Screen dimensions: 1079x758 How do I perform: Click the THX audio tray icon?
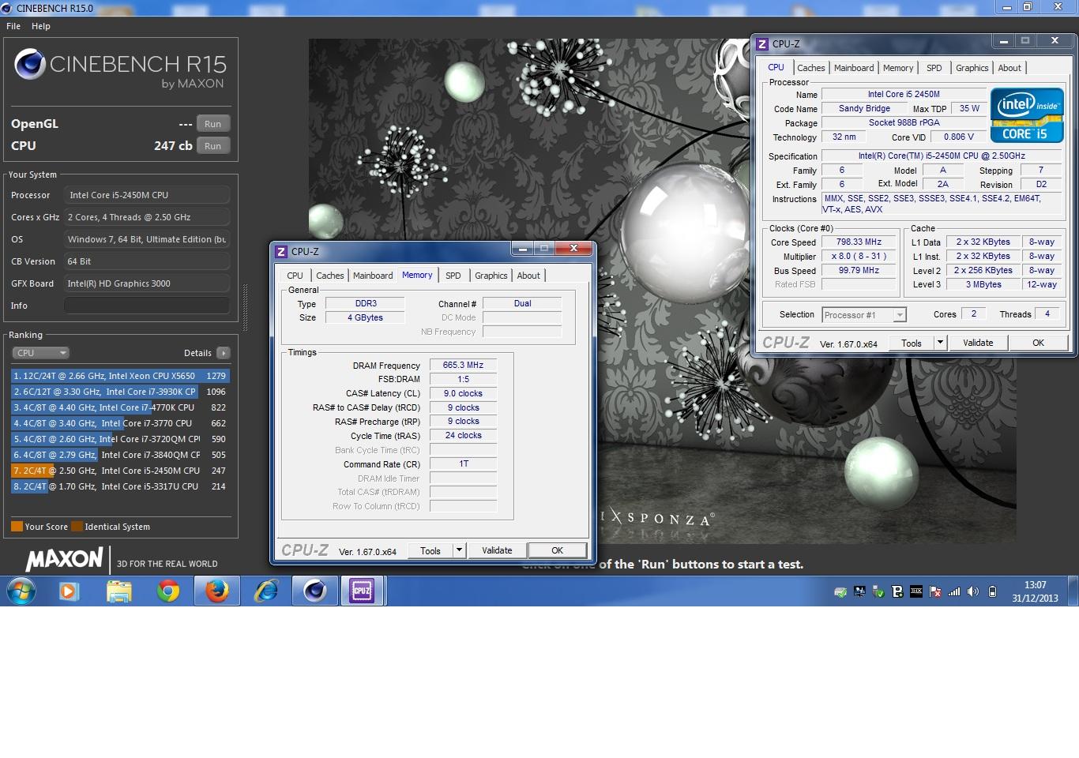coord(916,591)
